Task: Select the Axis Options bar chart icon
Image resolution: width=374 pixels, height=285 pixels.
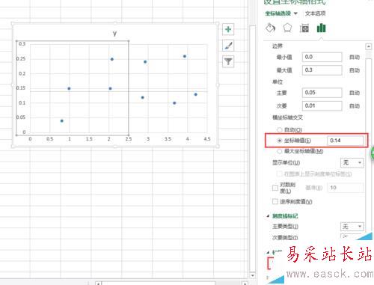Action: point(321,28)
